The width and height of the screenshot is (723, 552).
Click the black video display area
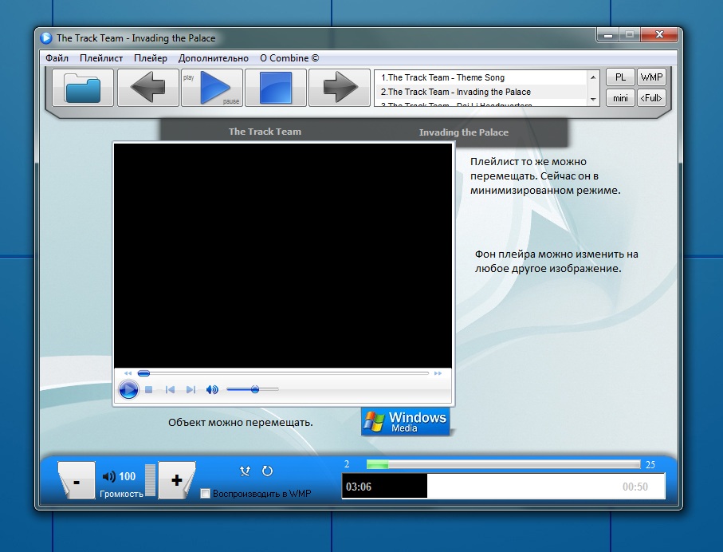pyautogui.click(x=283, y=256)
